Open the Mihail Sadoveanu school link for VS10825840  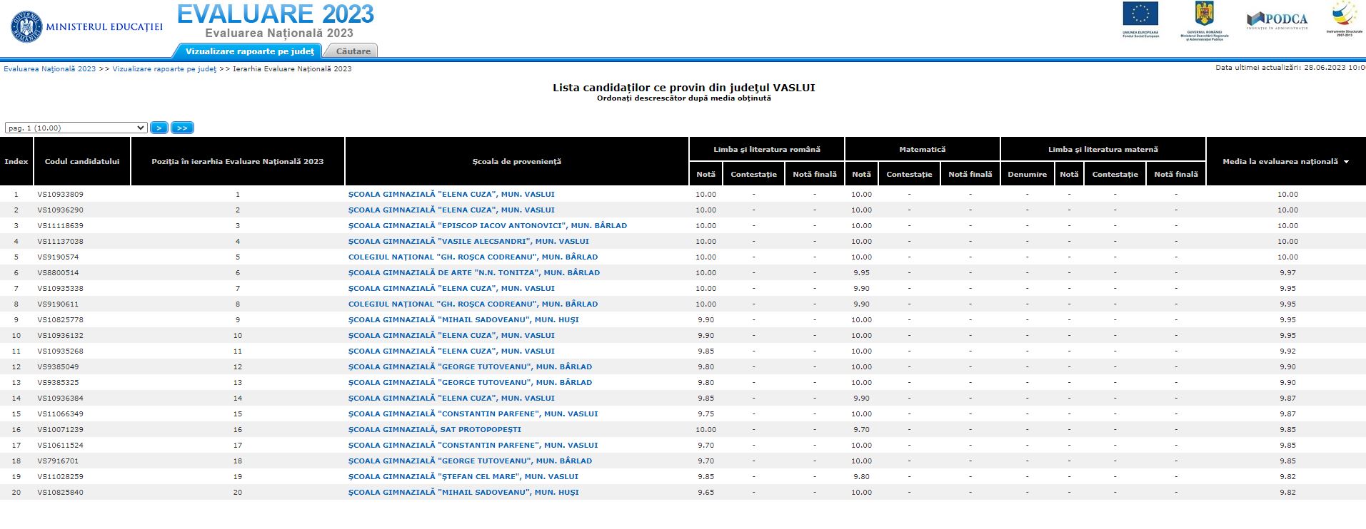[x=463, y=492]
